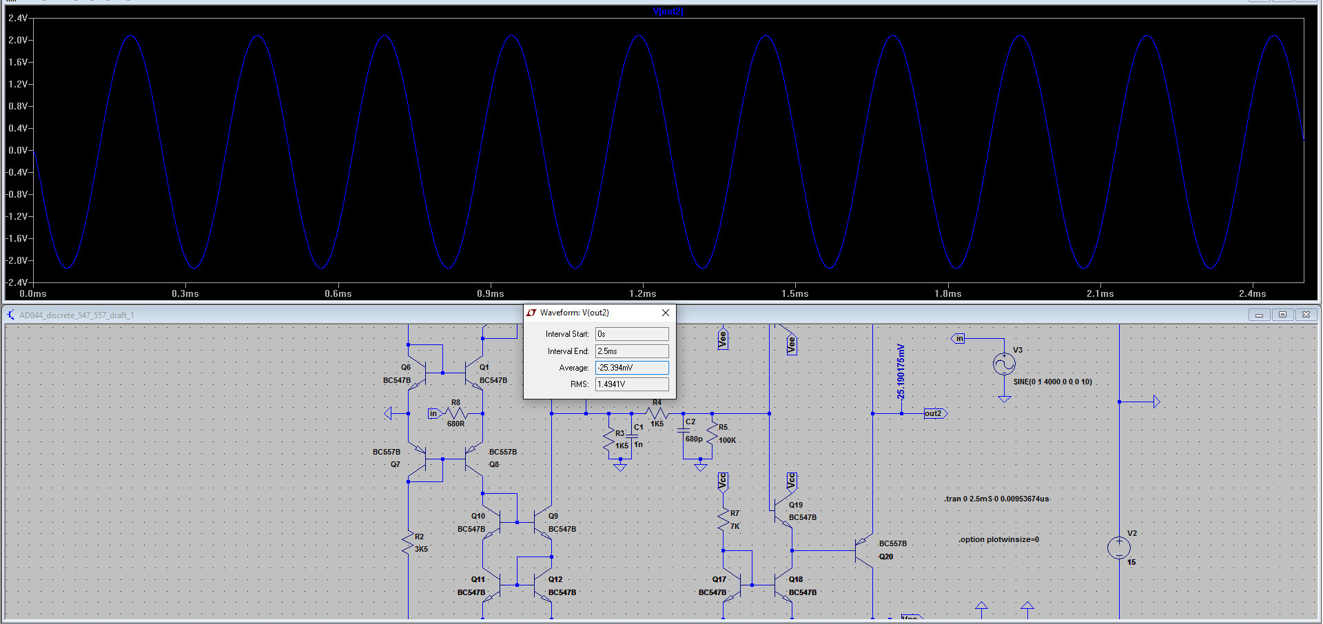Close the Waveform: V(out2) dialog

tap(665, 313)
